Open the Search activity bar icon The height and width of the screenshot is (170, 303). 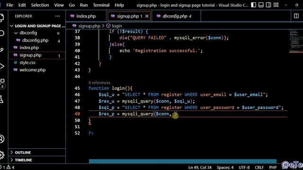(1, 33)
